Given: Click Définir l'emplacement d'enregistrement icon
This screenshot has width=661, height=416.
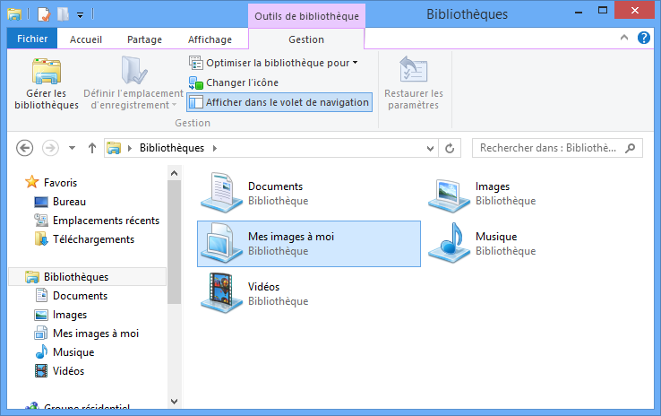Looking at the screenshot, I should [x=133, y=70].
